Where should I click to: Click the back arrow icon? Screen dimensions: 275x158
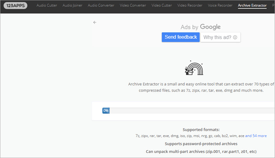(95, 22)
